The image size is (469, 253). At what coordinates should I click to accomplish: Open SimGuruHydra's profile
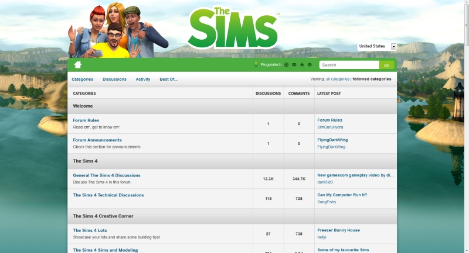(x=330, y=127)
